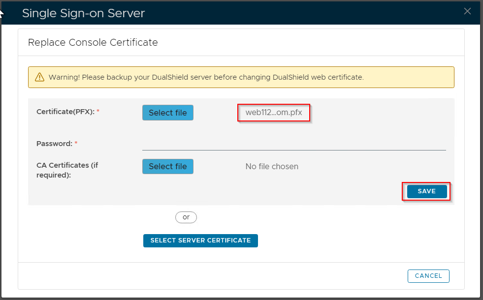Click the Password field label

[x=54, y=144]
